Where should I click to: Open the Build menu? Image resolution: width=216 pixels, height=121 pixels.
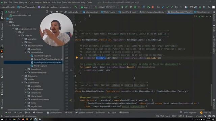54,2
